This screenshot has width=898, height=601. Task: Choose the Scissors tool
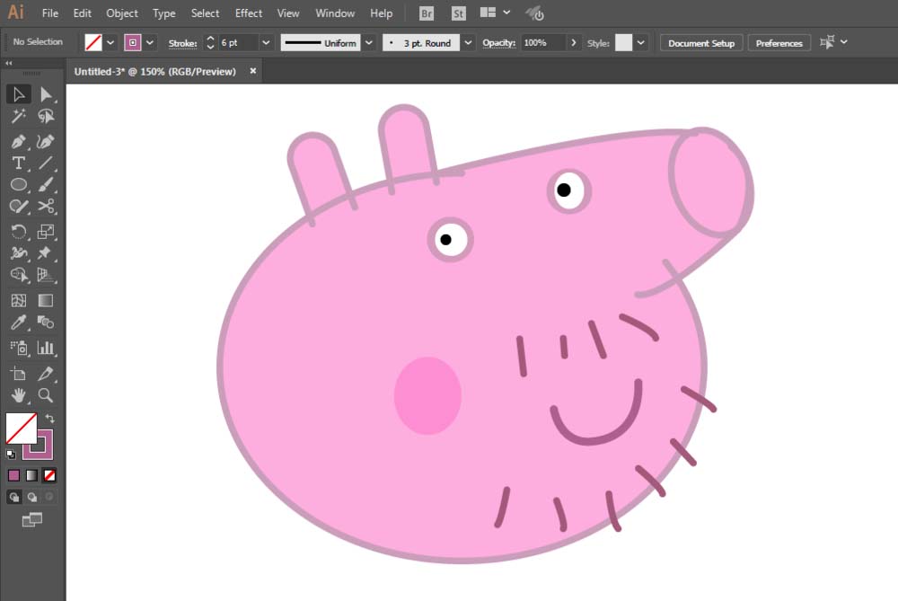[46, 207]
